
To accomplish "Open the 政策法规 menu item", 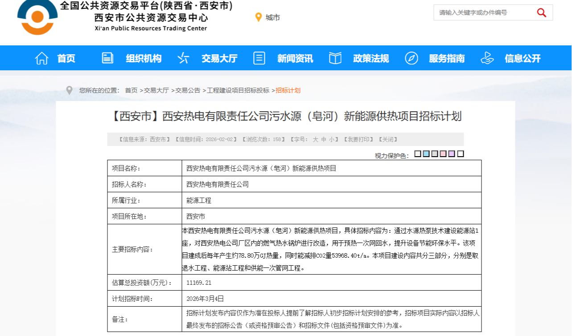I will tap(370, 58).
